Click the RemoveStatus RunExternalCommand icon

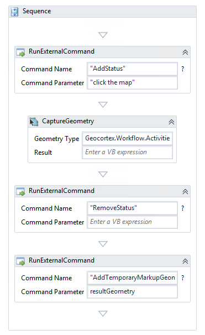tap(20, 191)
